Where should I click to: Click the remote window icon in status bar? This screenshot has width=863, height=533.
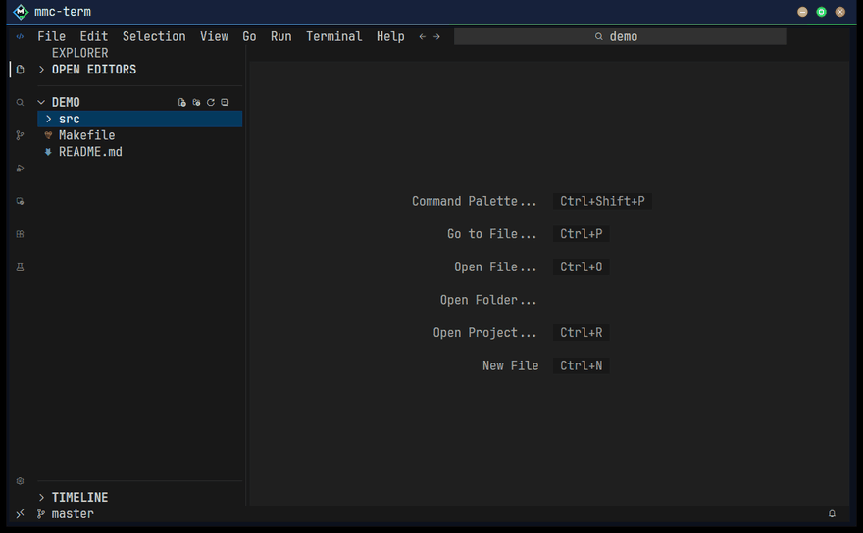pos(20,513)
